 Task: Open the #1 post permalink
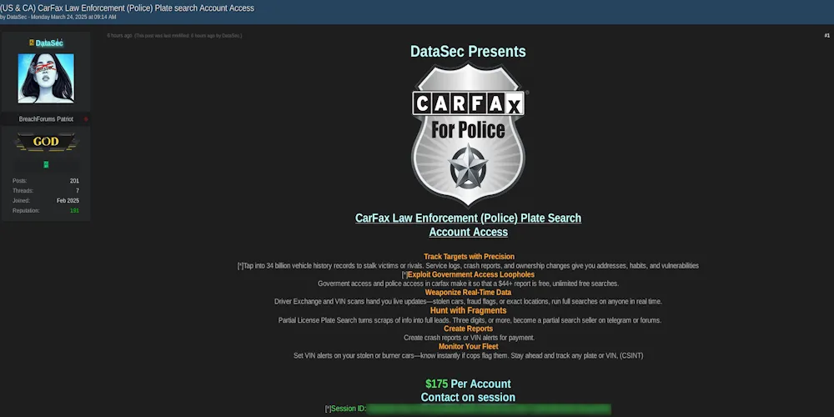coord(827,36)
